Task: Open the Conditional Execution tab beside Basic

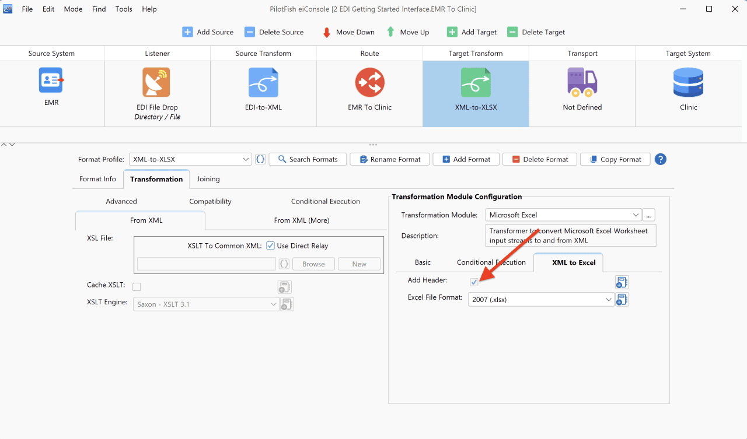Action: click(x=491, y=262)
